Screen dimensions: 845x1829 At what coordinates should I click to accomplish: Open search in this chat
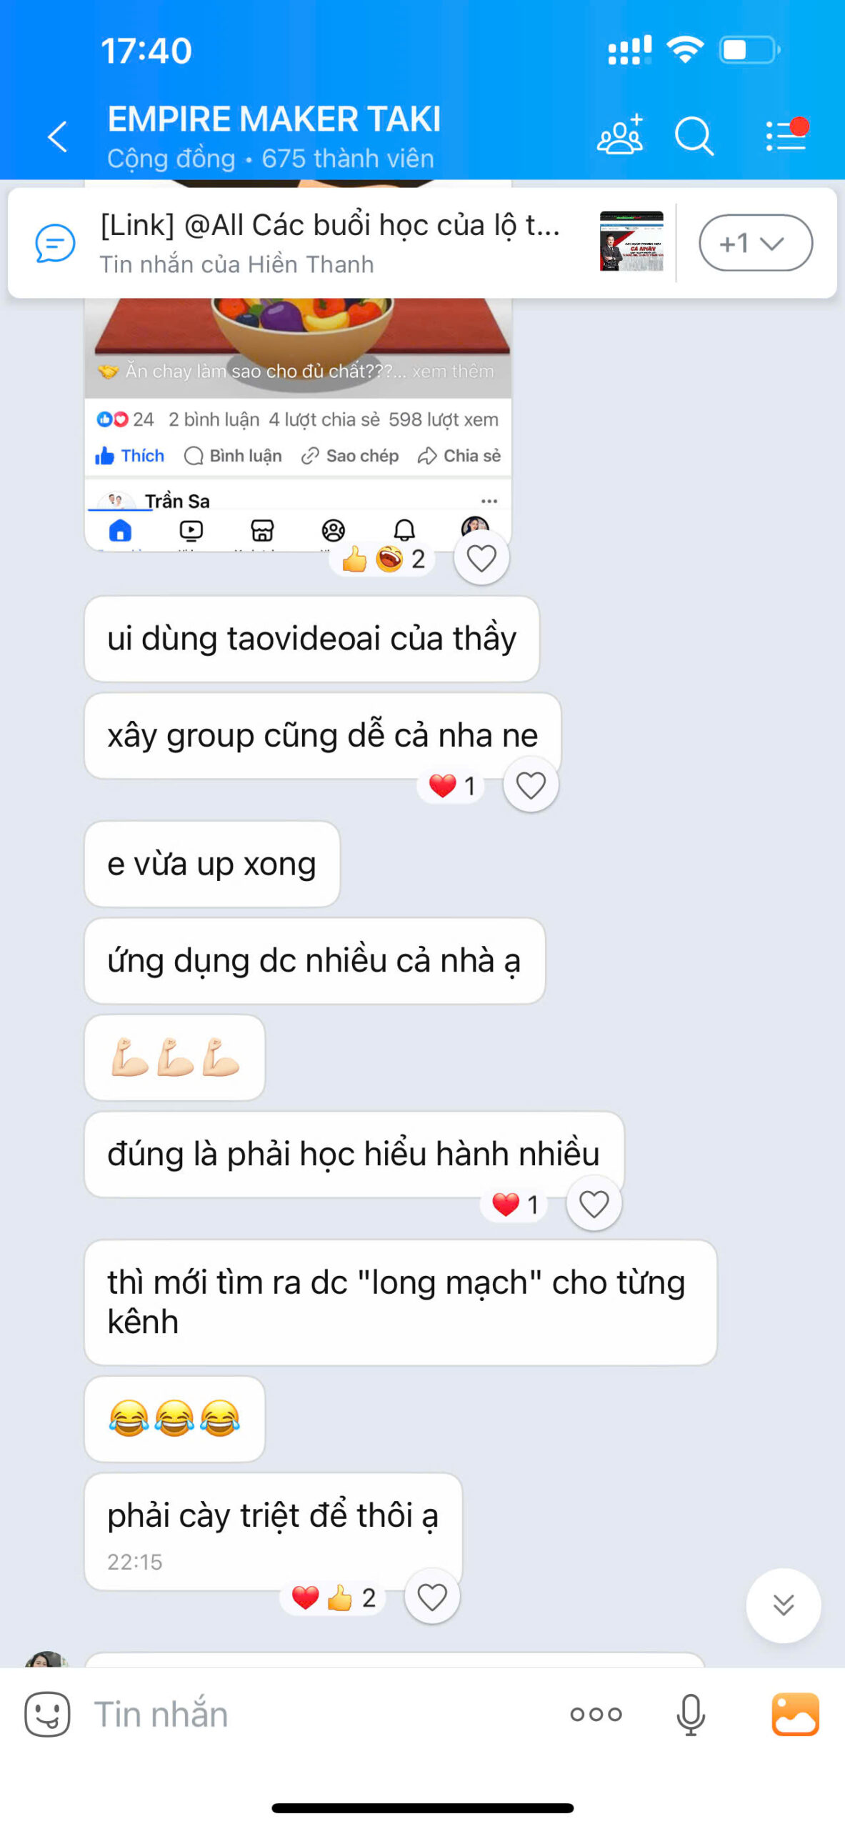694,136
